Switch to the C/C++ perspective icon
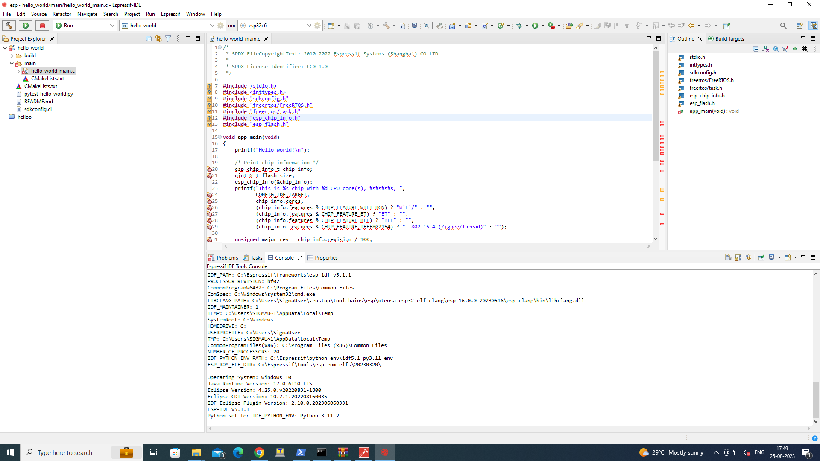The image size is (820, 461). tap(813, 26)
